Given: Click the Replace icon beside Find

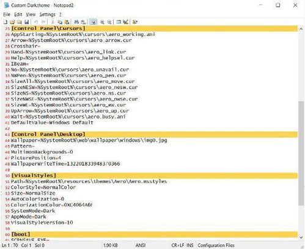Looking at the screenshot, I should 83,22.
